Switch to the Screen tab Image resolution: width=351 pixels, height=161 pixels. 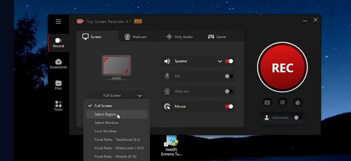[x=97, y=36]
